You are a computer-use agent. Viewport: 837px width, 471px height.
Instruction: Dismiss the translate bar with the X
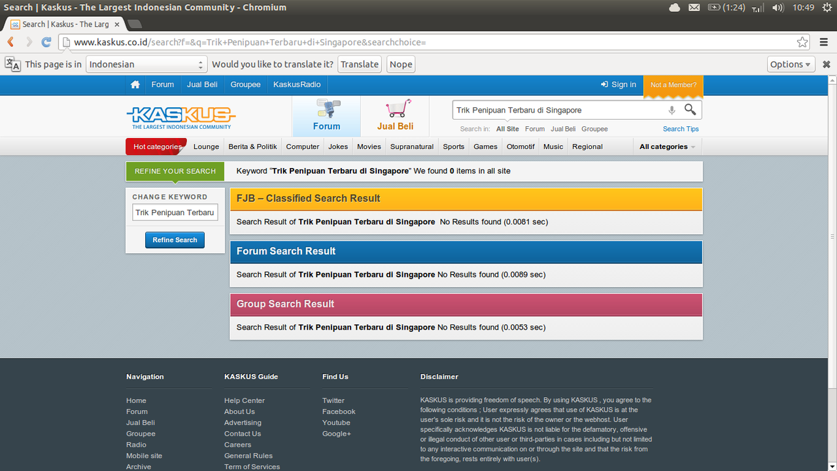827,64
